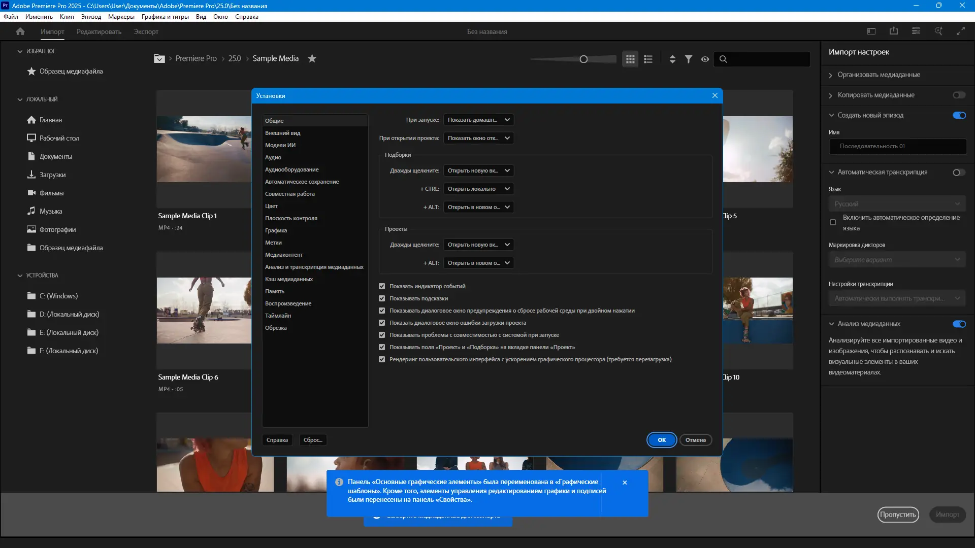Open Подборки Дважды щелкните dropdown

click(478, 170)
